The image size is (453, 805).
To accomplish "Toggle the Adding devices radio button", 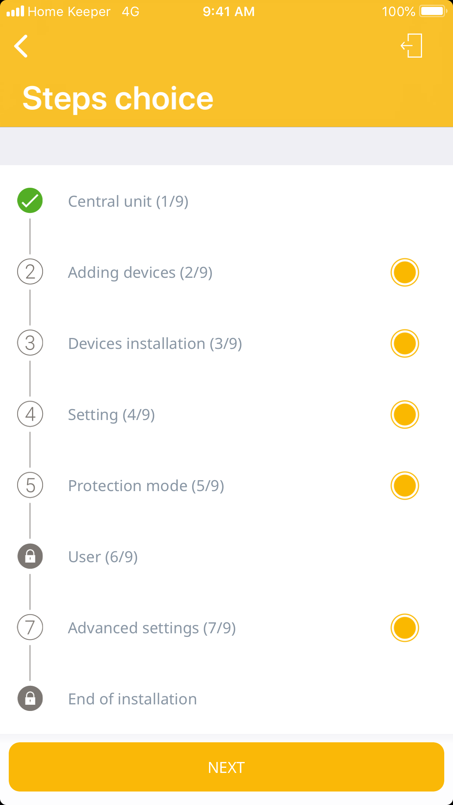I will 404,272.
